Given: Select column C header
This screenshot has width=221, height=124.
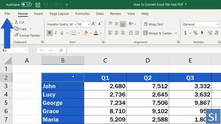Looking at the screenshot, I should click(x=105, y=61).
